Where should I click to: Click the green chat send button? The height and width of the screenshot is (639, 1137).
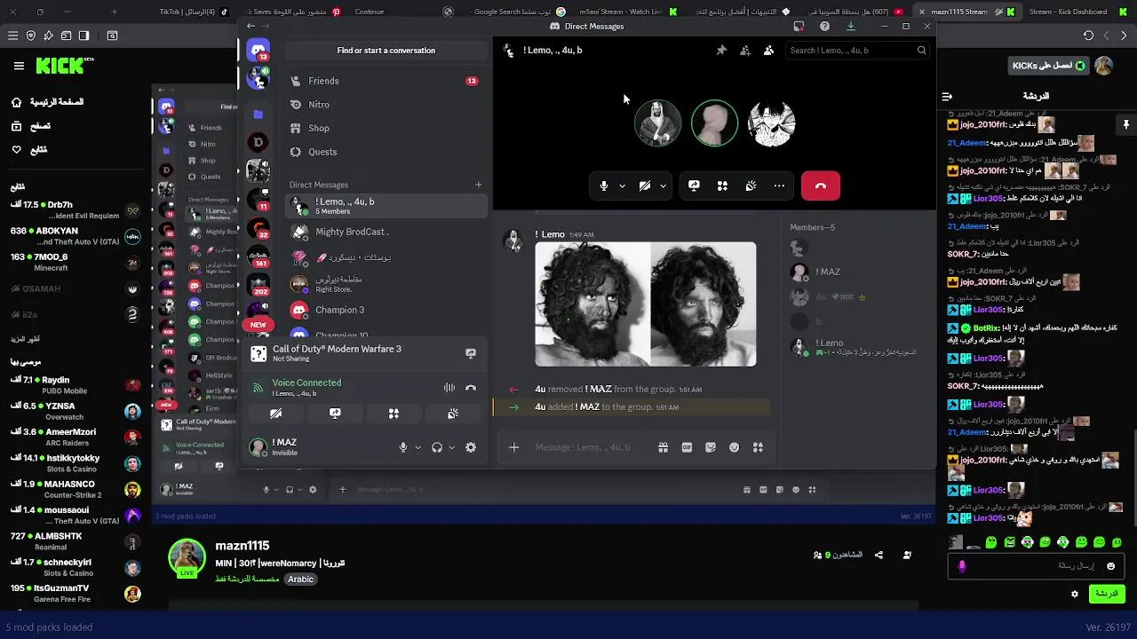(x=1107, y=594)
